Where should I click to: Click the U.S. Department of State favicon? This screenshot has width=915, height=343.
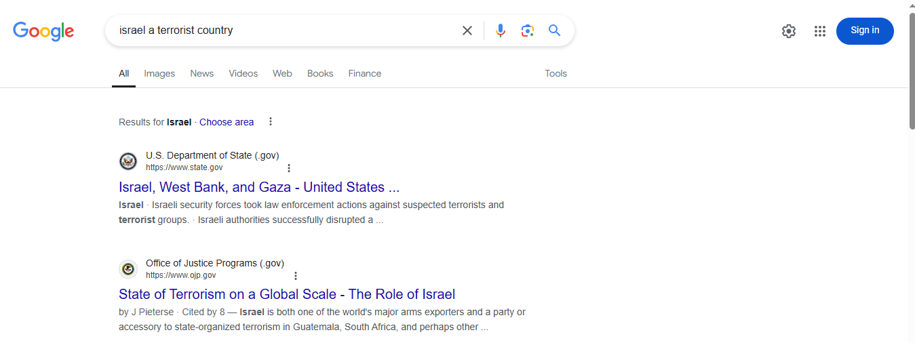click(128, 161)
